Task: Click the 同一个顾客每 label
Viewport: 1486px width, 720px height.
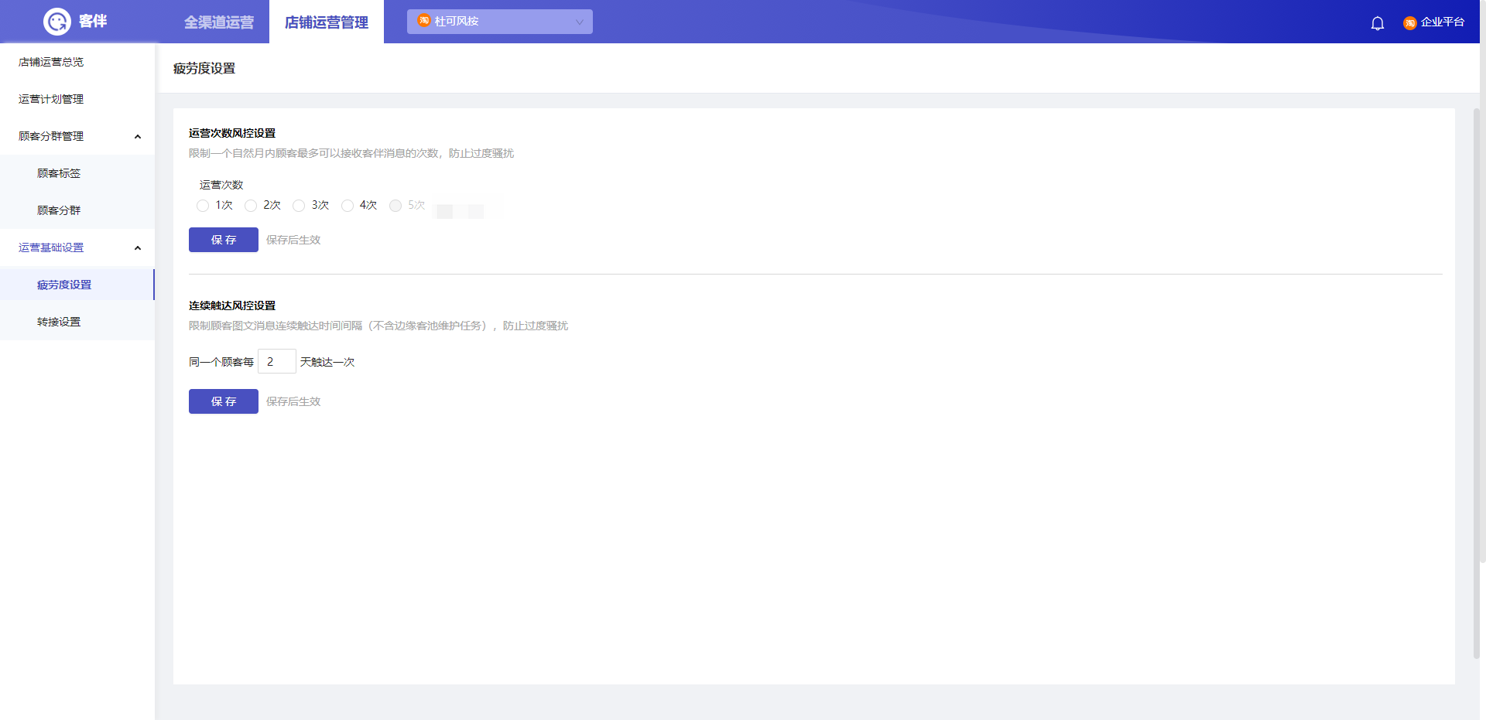Action: coord(221,362)
